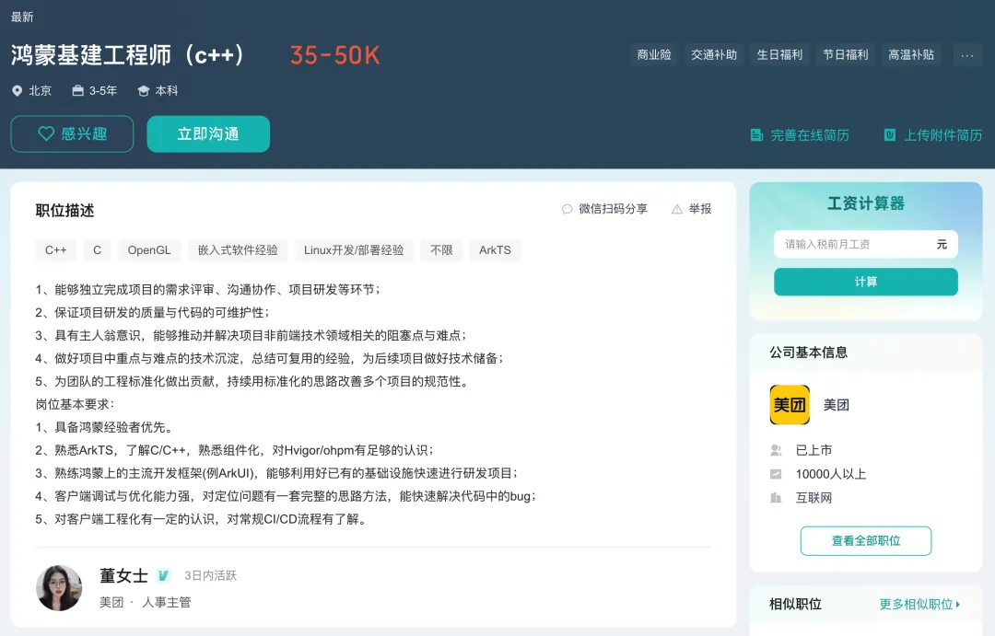This screenshot has height=636, width=995.
Task: Click the attachment icon beside 上传附件简历
Action: (x=890, y=135)
